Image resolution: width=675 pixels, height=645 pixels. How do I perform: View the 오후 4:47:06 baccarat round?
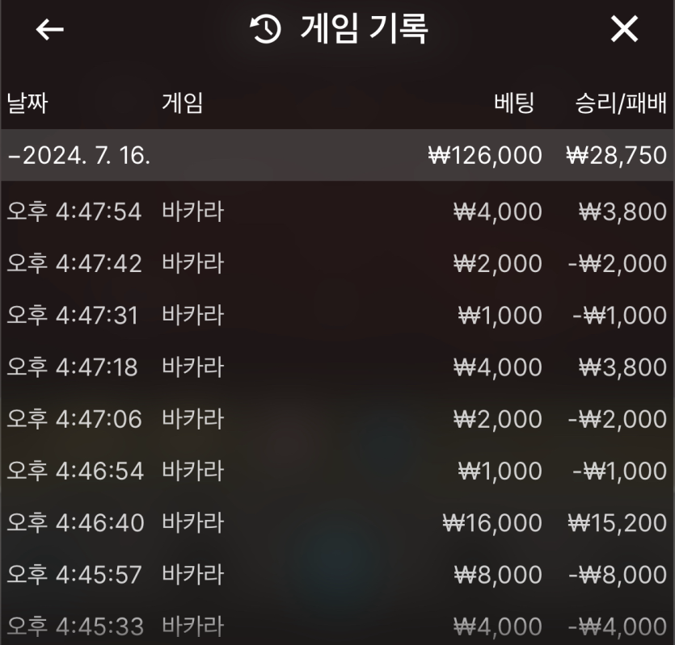click(338, 419)
